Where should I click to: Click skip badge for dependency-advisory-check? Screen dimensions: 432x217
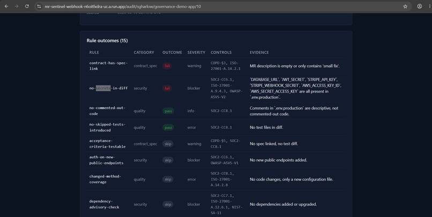pos(168,204)
